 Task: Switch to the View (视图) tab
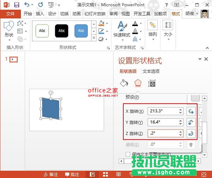(x=125, y=14)
